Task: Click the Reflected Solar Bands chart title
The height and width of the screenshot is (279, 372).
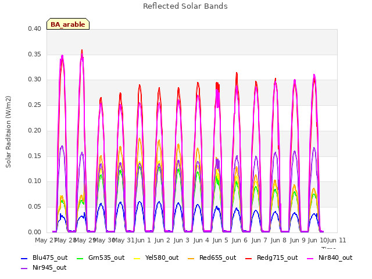Action: [x=185, y=6]
